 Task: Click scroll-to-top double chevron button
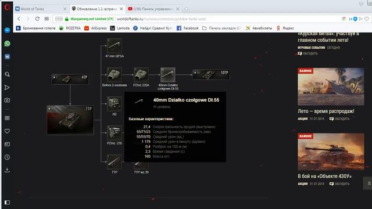[369, 183]
